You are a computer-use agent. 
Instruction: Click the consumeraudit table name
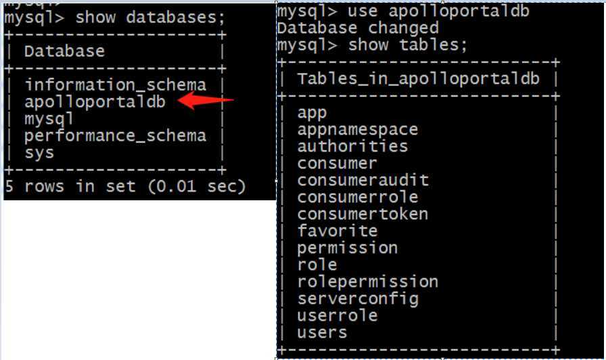coord(363,180)
